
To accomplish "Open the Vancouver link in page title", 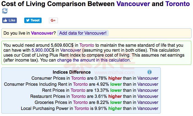I will (x=133, y=4).
